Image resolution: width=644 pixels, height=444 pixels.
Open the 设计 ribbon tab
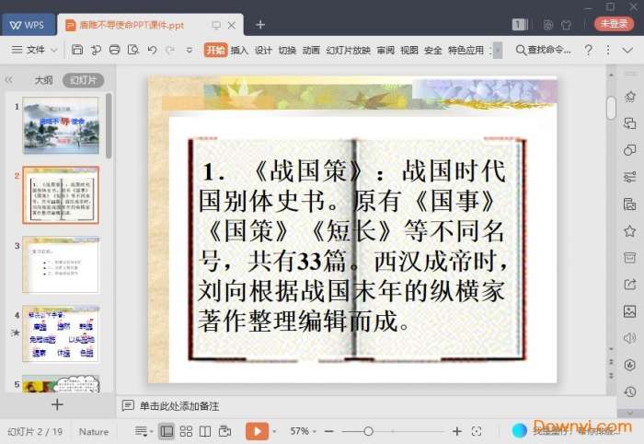(263, 50)
